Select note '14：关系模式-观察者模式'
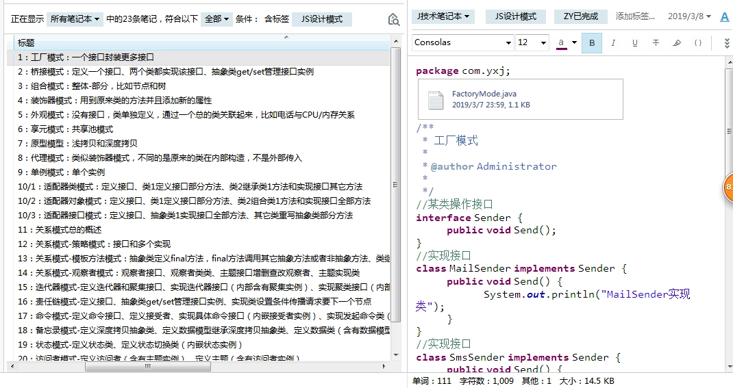733x388 pixels. click(x=198, y=273)
